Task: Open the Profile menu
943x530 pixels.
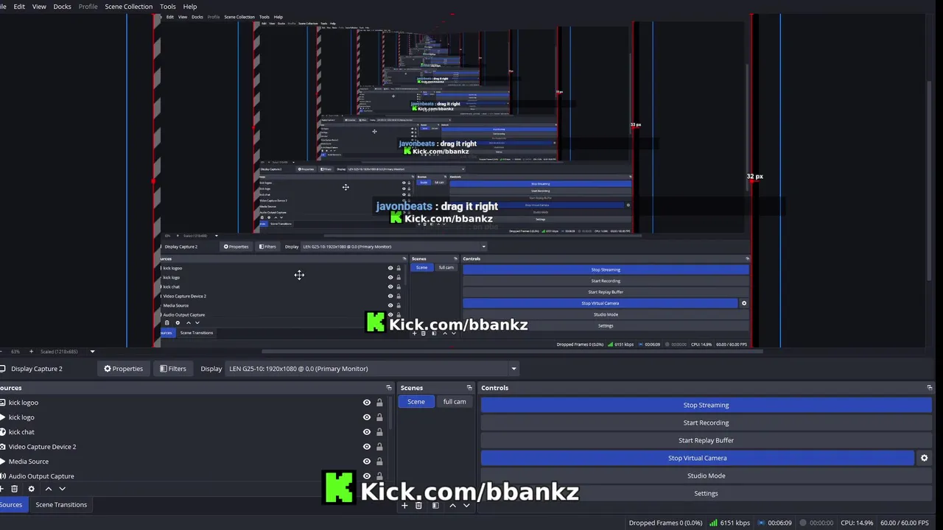Action: tap(88, 7)
